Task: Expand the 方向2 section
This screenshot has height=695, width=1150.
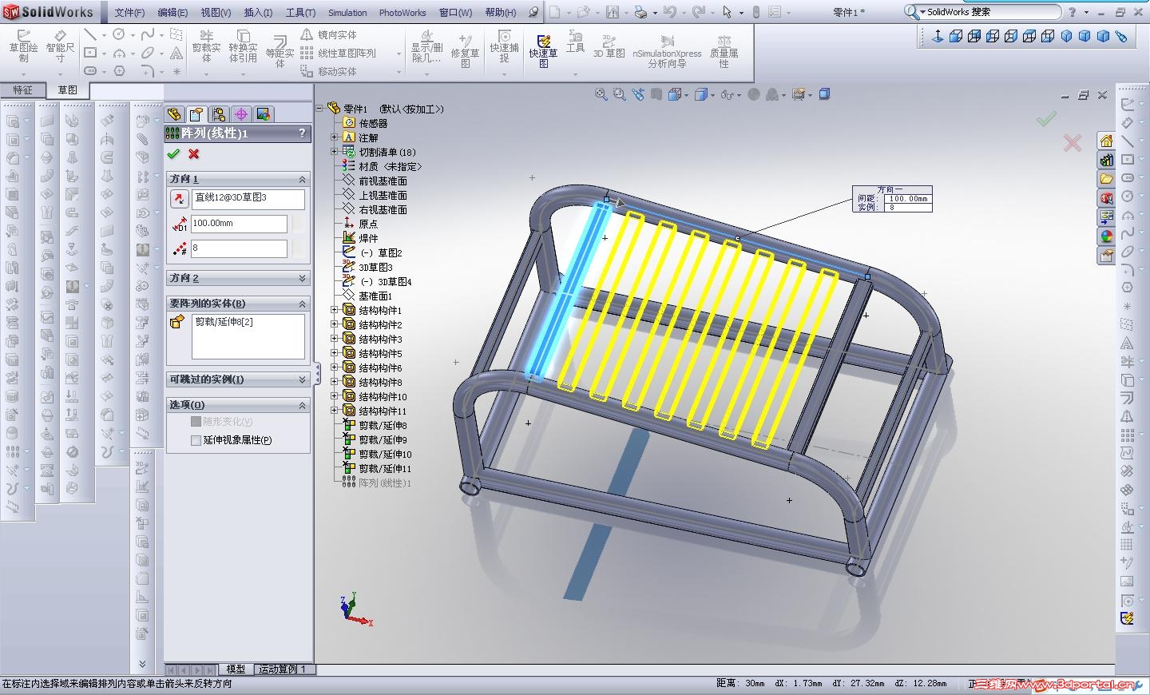Action: (302, 278)
